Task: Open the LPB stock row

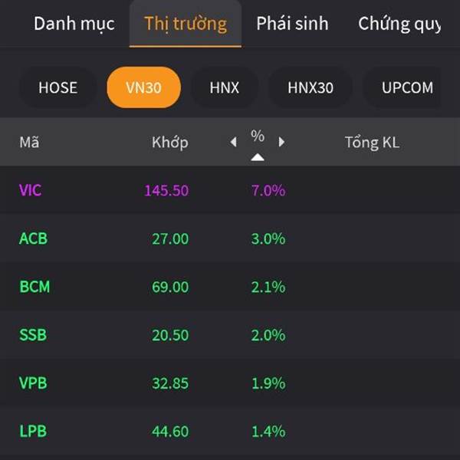Action: point(230,431)
